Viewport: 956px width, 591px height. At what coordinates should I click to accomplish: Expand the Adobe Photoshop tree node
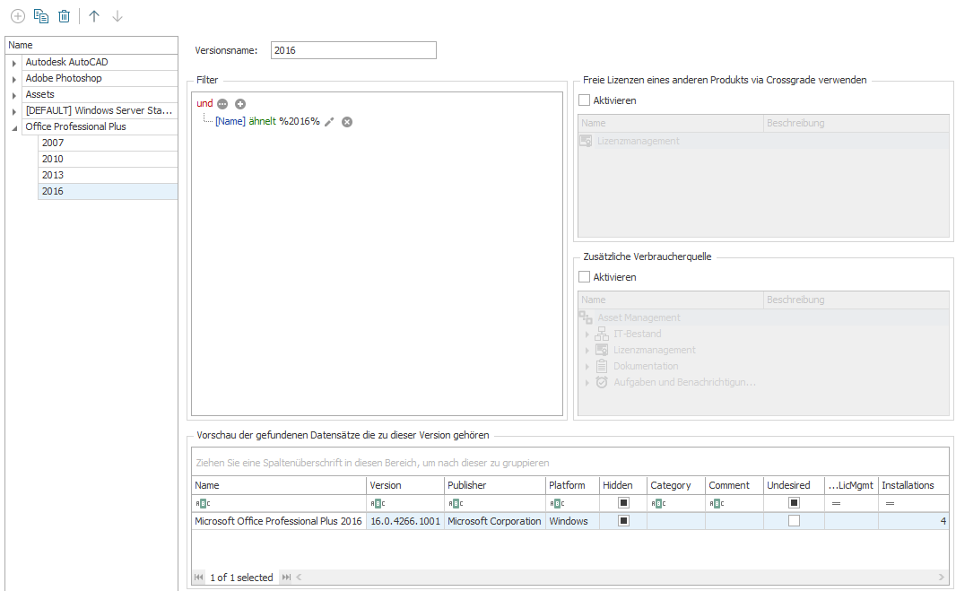coord(14,79)
